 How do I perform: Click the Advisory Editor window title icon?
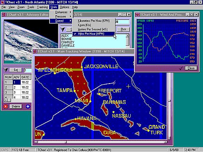point(4,14)
